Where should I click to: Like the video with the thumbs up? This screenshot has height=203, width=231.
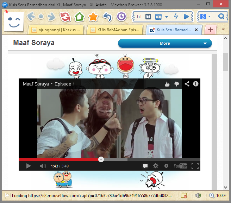[x=167, y=84]
